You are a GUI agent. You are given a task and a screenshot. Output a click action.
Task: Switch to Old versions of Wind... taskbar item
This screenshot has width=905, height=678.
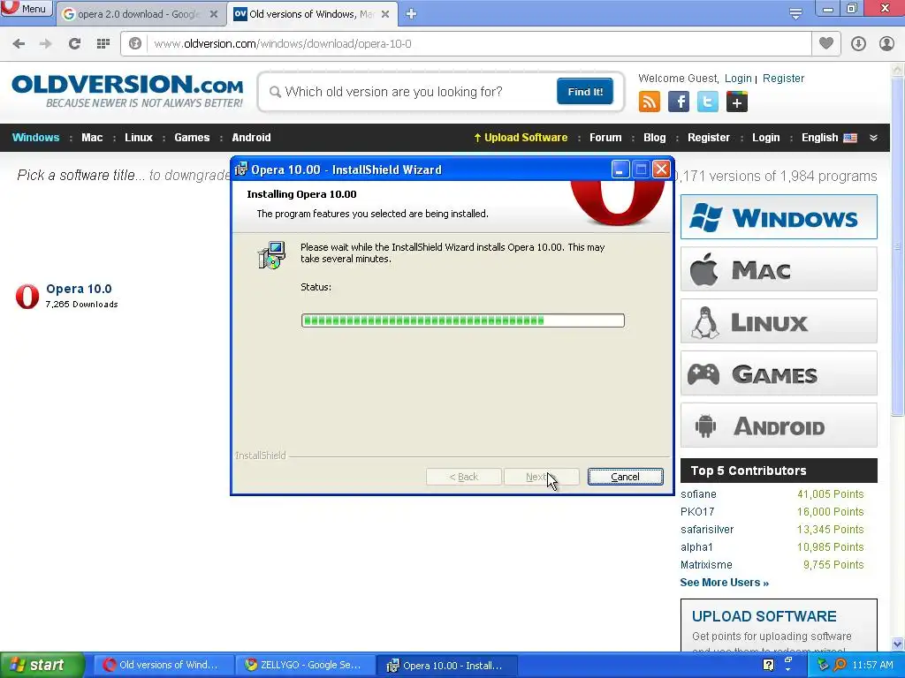point(164,666)
